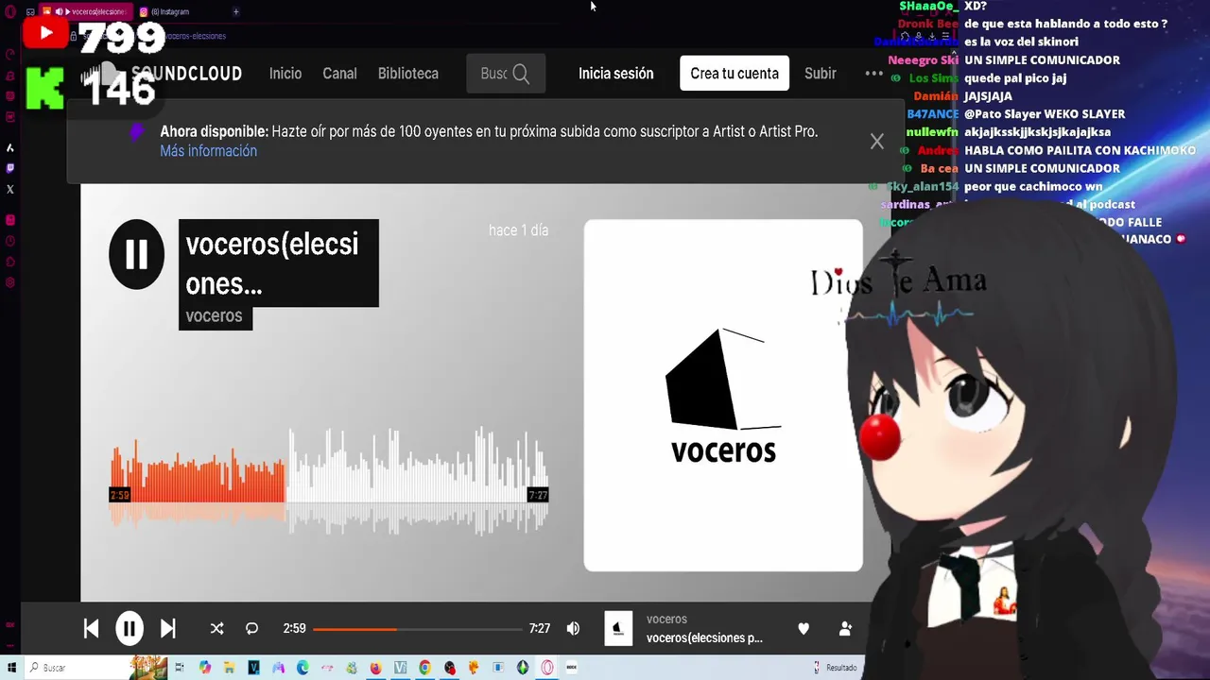This screenshot has width=1210, height=680.
Task: Follow the voceros artist from the player bar
Action: [x=845, y=628]
